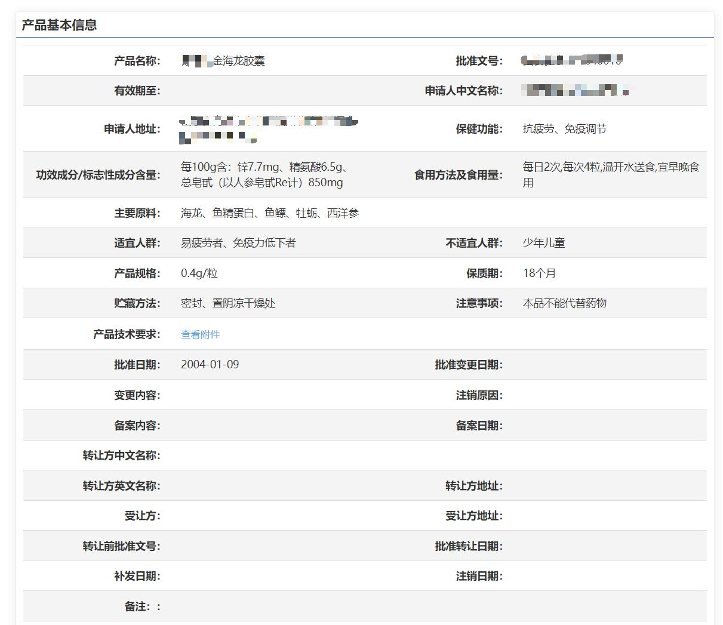Click the 产品技术要求 label
Screen dimensions: 723x625
(127, 334)
